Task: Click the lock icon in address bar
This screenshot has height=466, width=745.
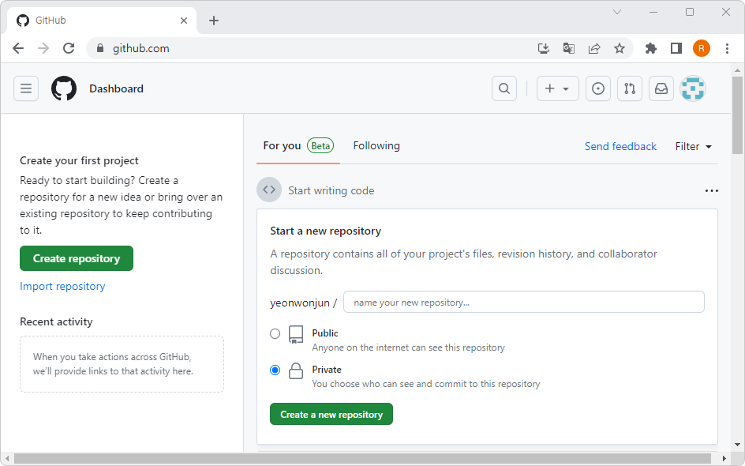Action: [x=99, y=48]
